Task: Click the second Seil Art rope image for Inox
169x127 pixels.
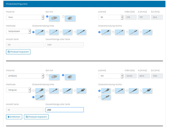Action: click(70, 18)
